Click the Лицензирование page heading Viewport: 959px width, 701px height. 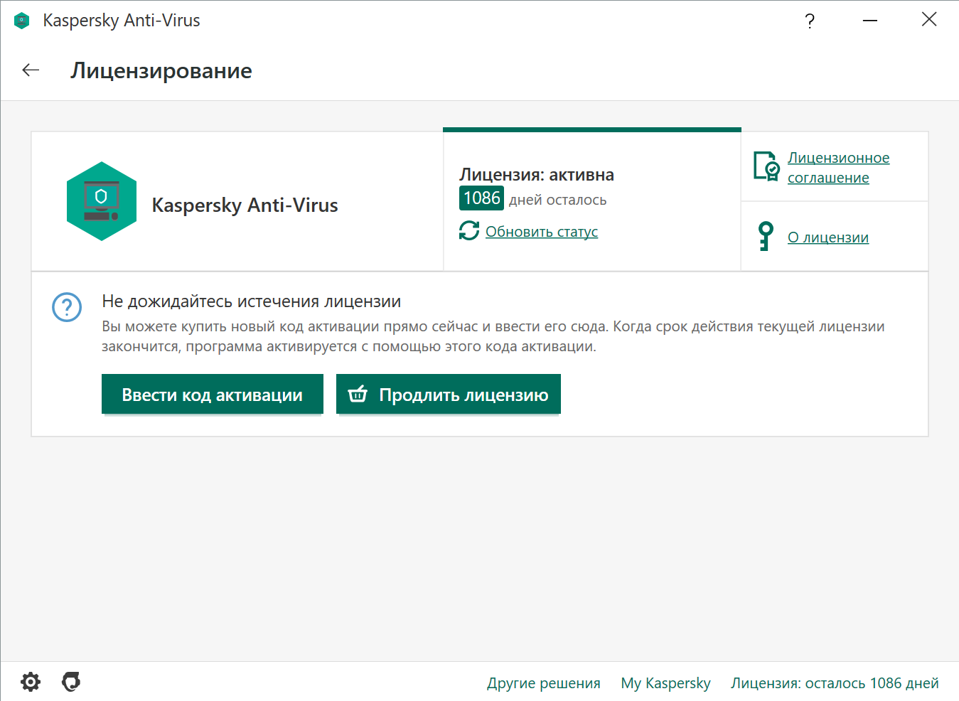coord(161,71)
